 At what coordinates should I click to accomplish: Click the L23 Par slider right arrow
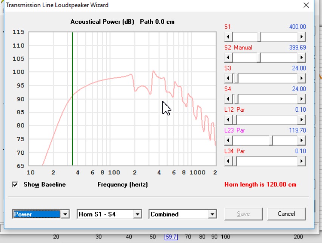(x=301, y=140)
